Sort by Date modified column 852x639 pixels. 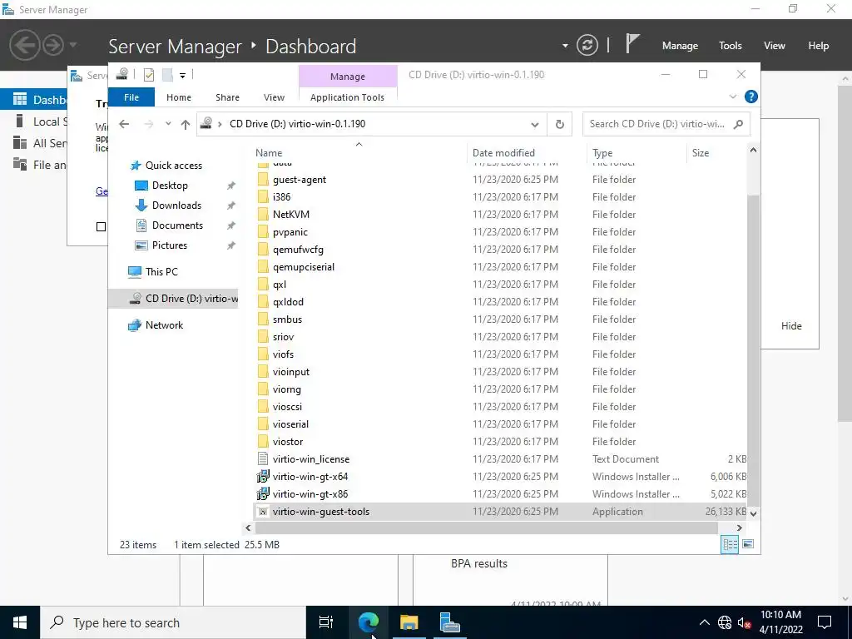526,153
